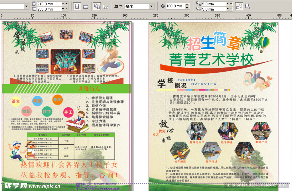Select the course table header row
This screenshot has height=191, width=292.
tap(71, 135)
